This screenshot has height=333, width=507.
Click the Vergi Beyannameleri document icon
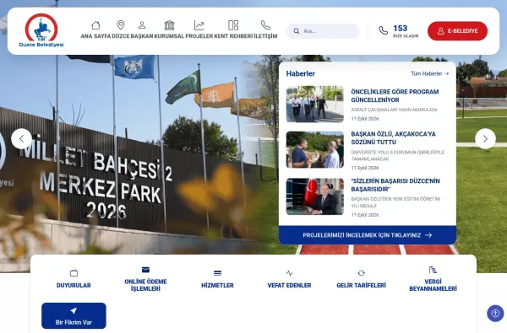point(433,270)
